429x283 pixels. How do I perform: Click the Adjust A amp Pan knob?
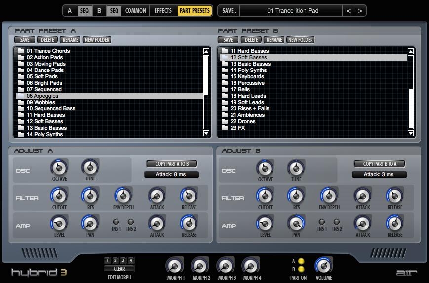pyautogui.click(x=90, y=224)
